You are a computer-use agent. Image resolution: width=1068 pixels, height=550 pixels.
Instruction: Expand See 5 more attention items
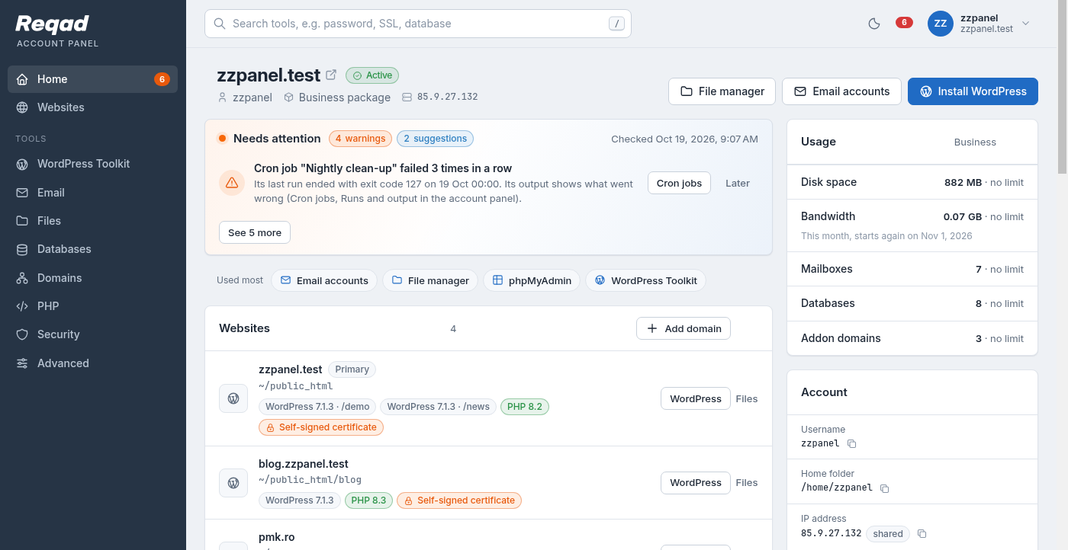pyautogui.click(x=255, y=232)
